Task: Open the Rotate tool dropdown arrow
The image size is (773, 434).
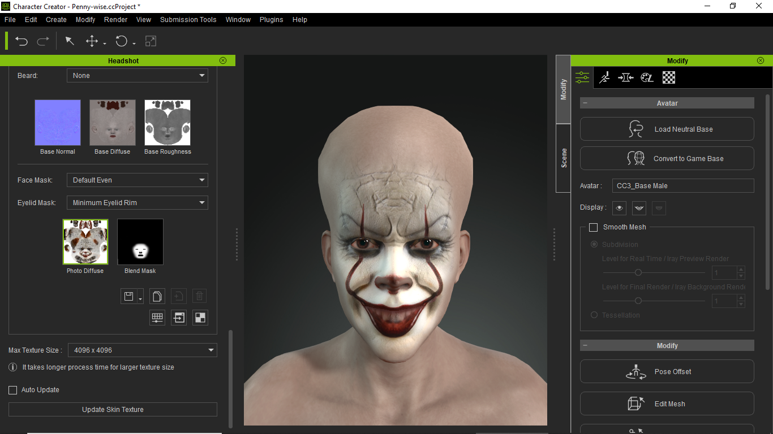Action: pyautogui.click(x=134, y=44)
